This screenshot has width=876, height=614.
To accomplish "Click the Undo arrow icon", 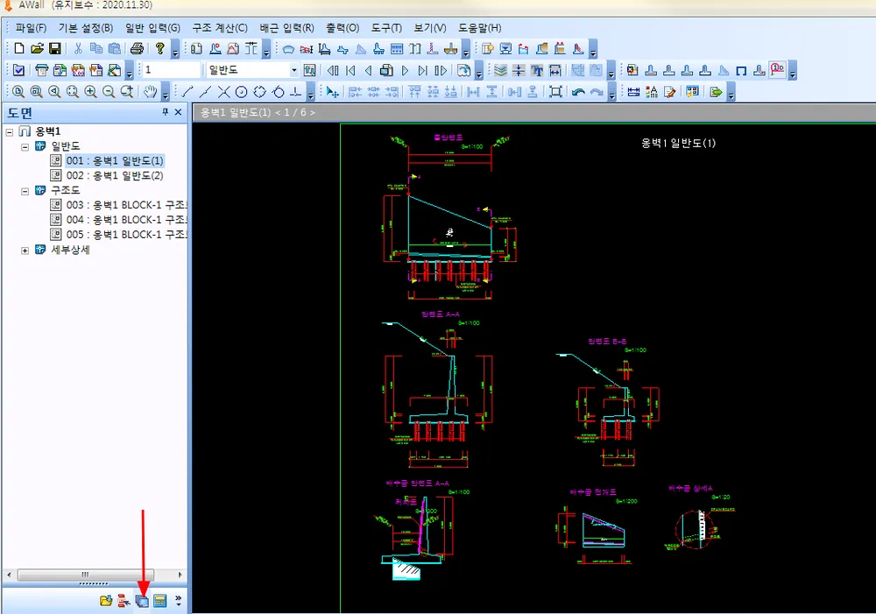I will point(578,91).
